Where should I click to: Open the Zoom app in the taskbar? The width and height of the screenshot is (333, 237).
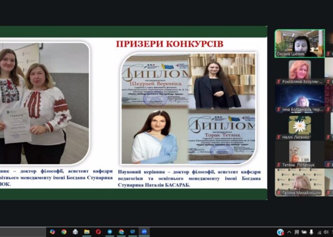(144, 232)
